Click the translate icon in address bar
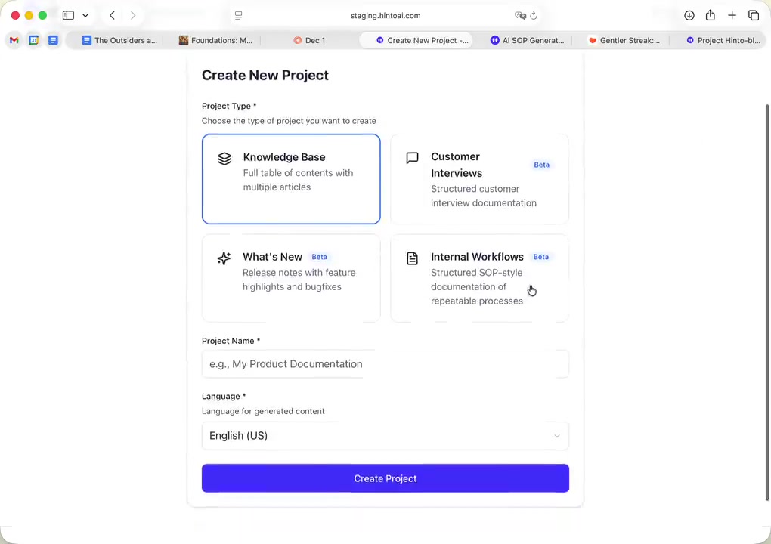The width and height of the screenshot is (771, 544). (x=520, y=15)
